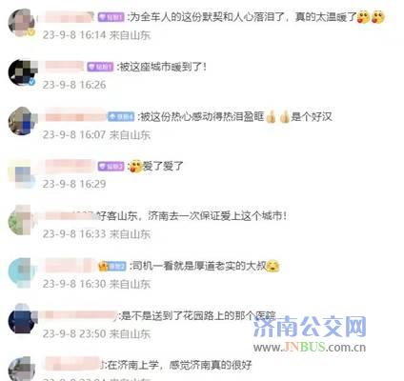The image size is (404, 381).
Task: Open the avatar beside 爱了爱了 comment
Action: pyautogui.click(x=22, y=173)
